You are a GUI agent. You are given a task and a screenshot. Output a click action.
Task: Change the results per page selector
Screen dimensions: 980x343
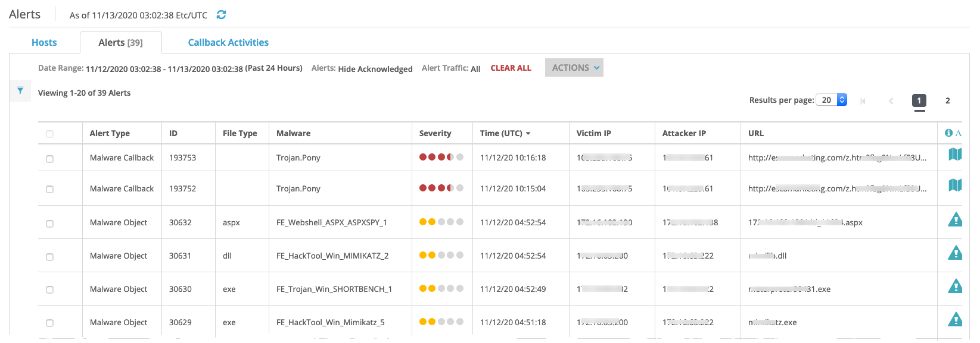(x=831, y=100)
